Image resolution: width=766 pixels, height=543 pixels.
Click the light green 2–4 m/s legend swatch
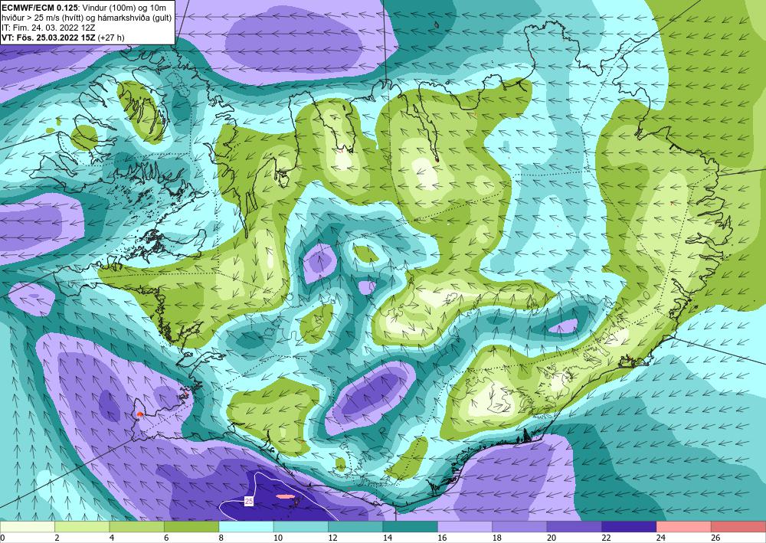tap(82, 527)
